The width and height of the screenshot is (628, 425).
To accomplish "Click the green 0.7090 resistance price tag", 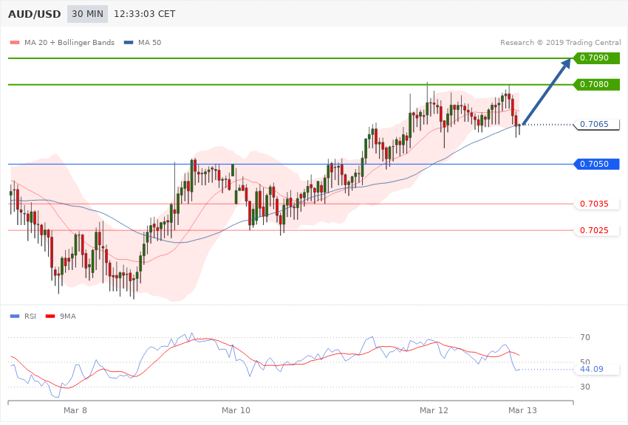I will pyautogui.click(x=597, y=58).
